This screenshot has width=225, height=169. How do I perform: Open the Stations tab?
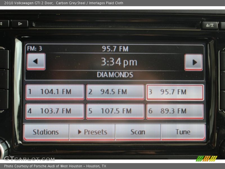tap(46, 132)
